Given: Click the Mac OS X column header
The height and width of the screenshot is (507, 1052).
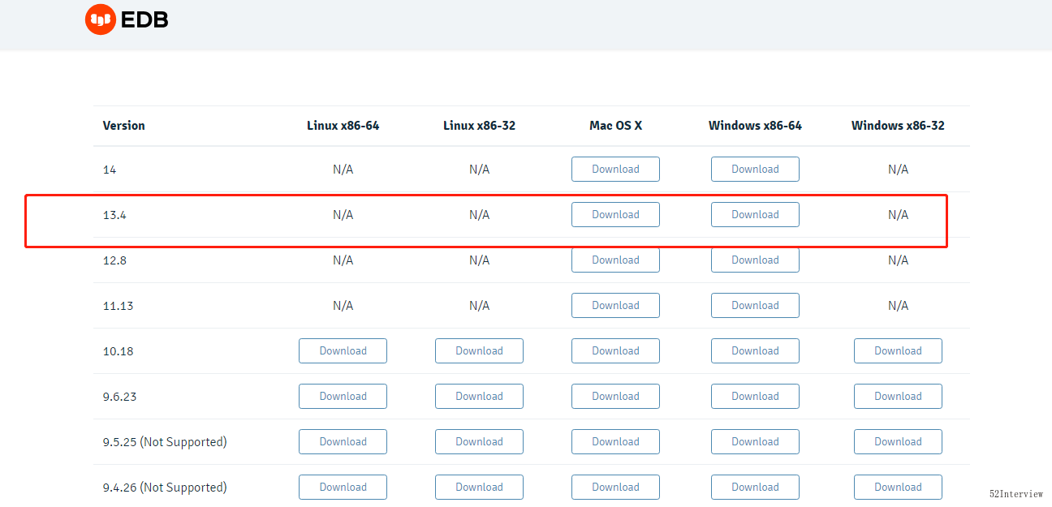Looking at the screenshot, I should click(615, 126).
